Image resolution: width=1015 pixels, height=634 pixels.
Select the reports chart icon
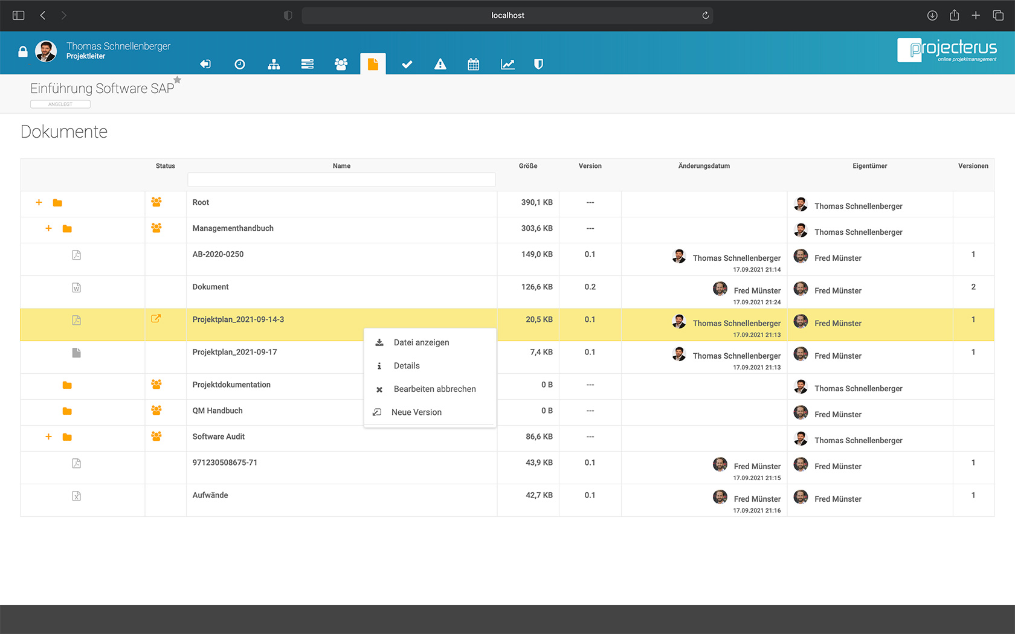507,63
